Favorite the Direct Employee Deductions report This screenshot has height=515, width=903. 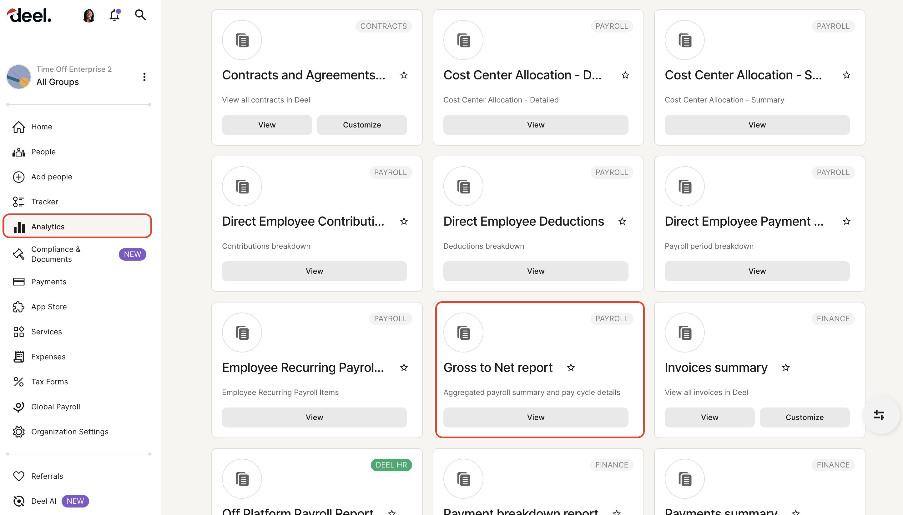[622, 222]
